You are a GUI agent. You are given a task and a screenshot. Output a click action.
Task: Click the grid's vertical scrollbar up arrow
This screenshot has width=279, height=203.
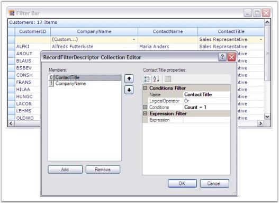(x=267, y=22)
